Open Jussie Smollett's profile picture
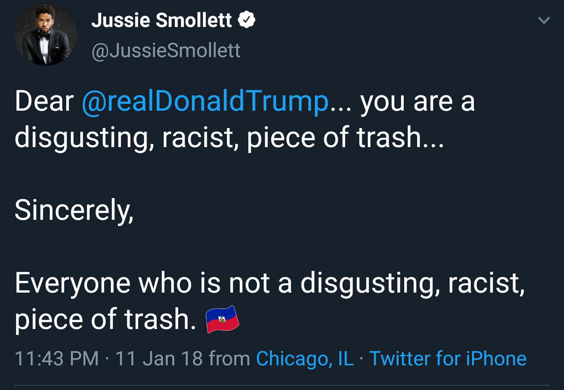The width and height of the screenshot is (564, 390). tap(45, 34)
